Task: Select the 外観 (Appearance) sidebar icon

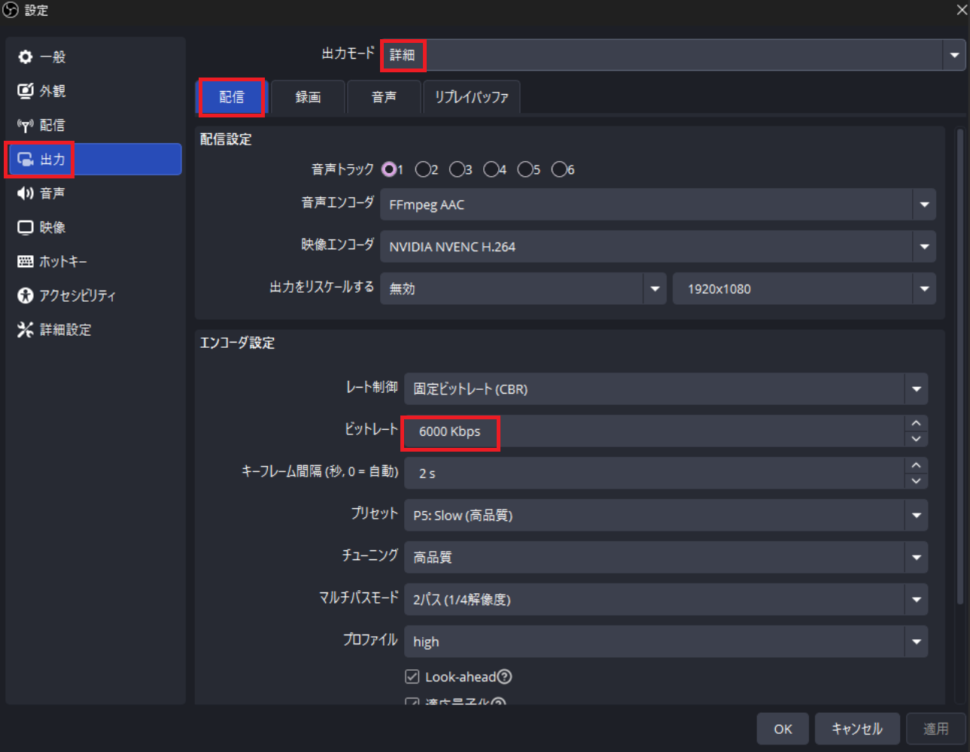Action: point(26,91)
